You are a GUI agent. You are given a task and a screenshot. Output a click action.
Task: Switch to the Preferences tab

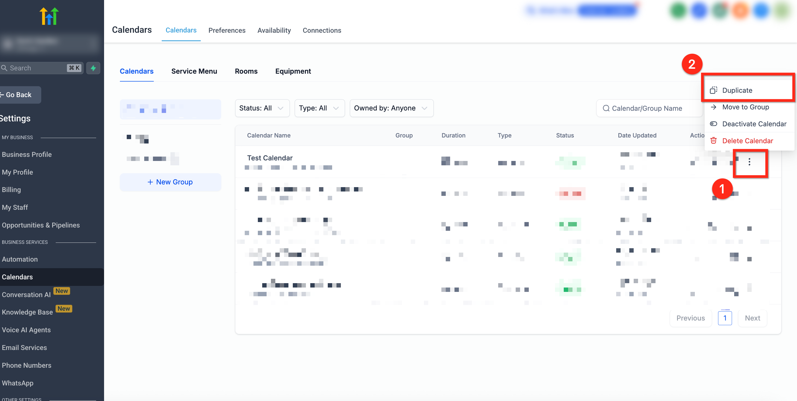click(x=226, y=30)
